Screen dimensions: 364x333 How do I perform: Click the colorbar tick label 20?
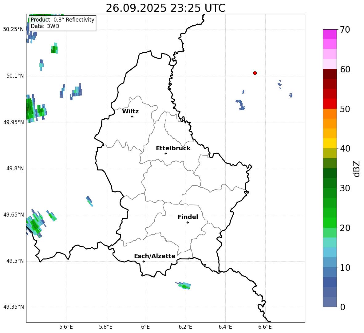[x=345, y=228]
